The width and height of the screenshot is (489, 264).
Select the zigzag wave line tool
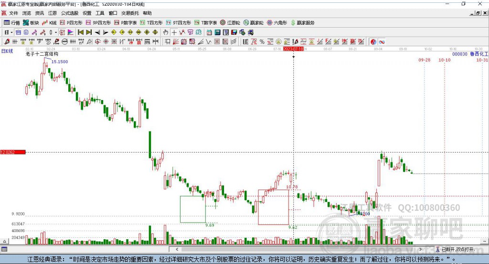point(209,42)
